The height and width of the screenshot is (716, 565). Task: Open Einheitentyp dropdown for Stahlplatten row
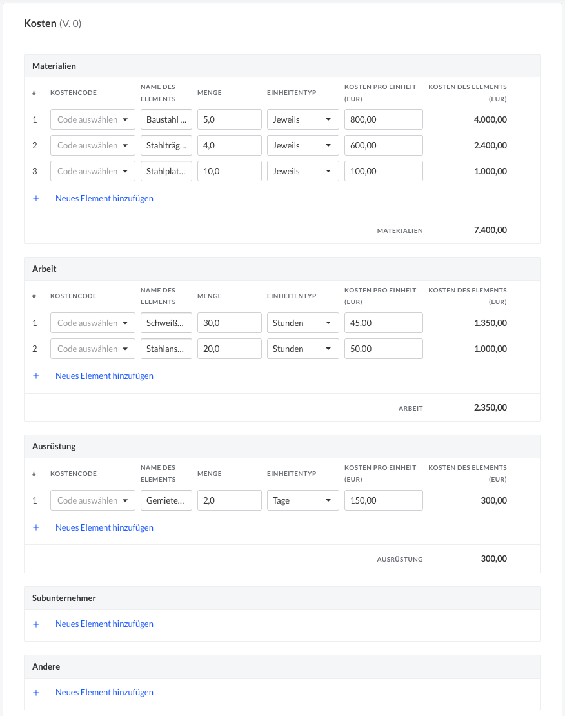[x=302, y=171]
